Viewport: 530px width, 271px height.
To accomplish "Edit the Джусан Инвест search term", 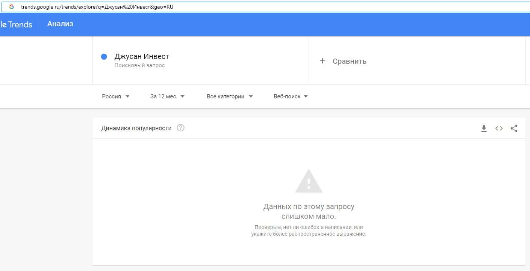I will (x=142, y=57).
